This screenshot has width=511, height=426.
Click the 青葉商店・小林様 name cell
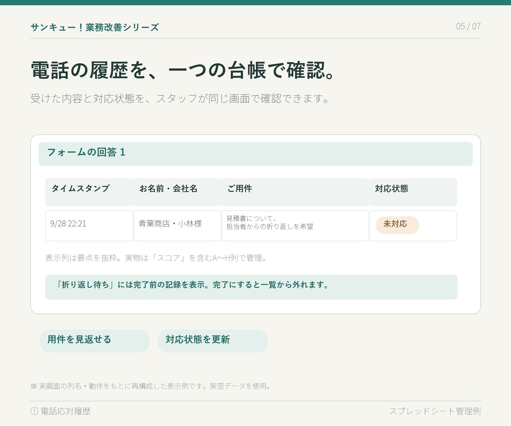pos(177,226)
